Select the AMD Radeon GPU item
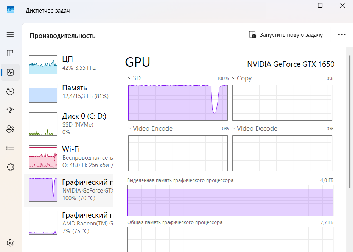353x252 pixels. [x=68, y=223]
